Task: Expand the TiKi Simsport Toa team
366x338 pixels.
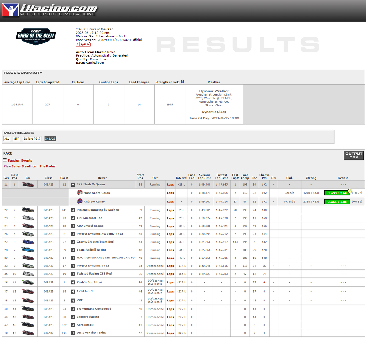Action: [73, 218]
